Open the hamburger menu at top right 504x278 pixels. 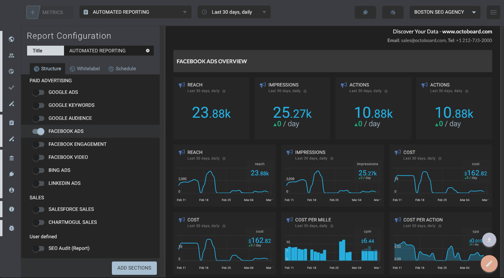point(493,12)
